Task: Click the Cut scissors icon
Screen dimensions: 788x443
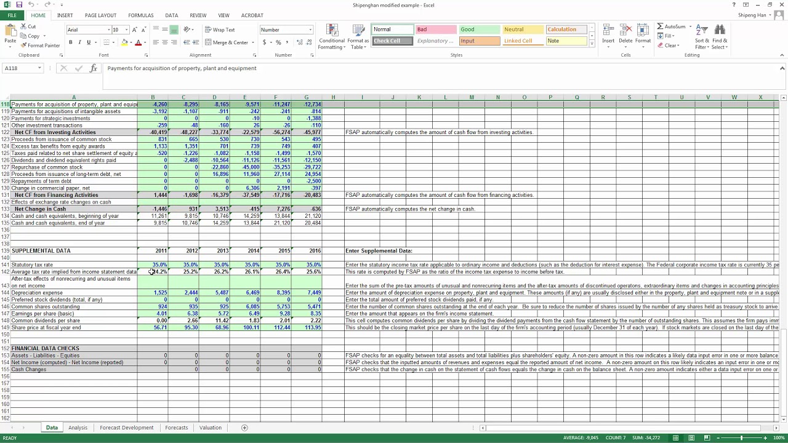Action: pos(23,26)
